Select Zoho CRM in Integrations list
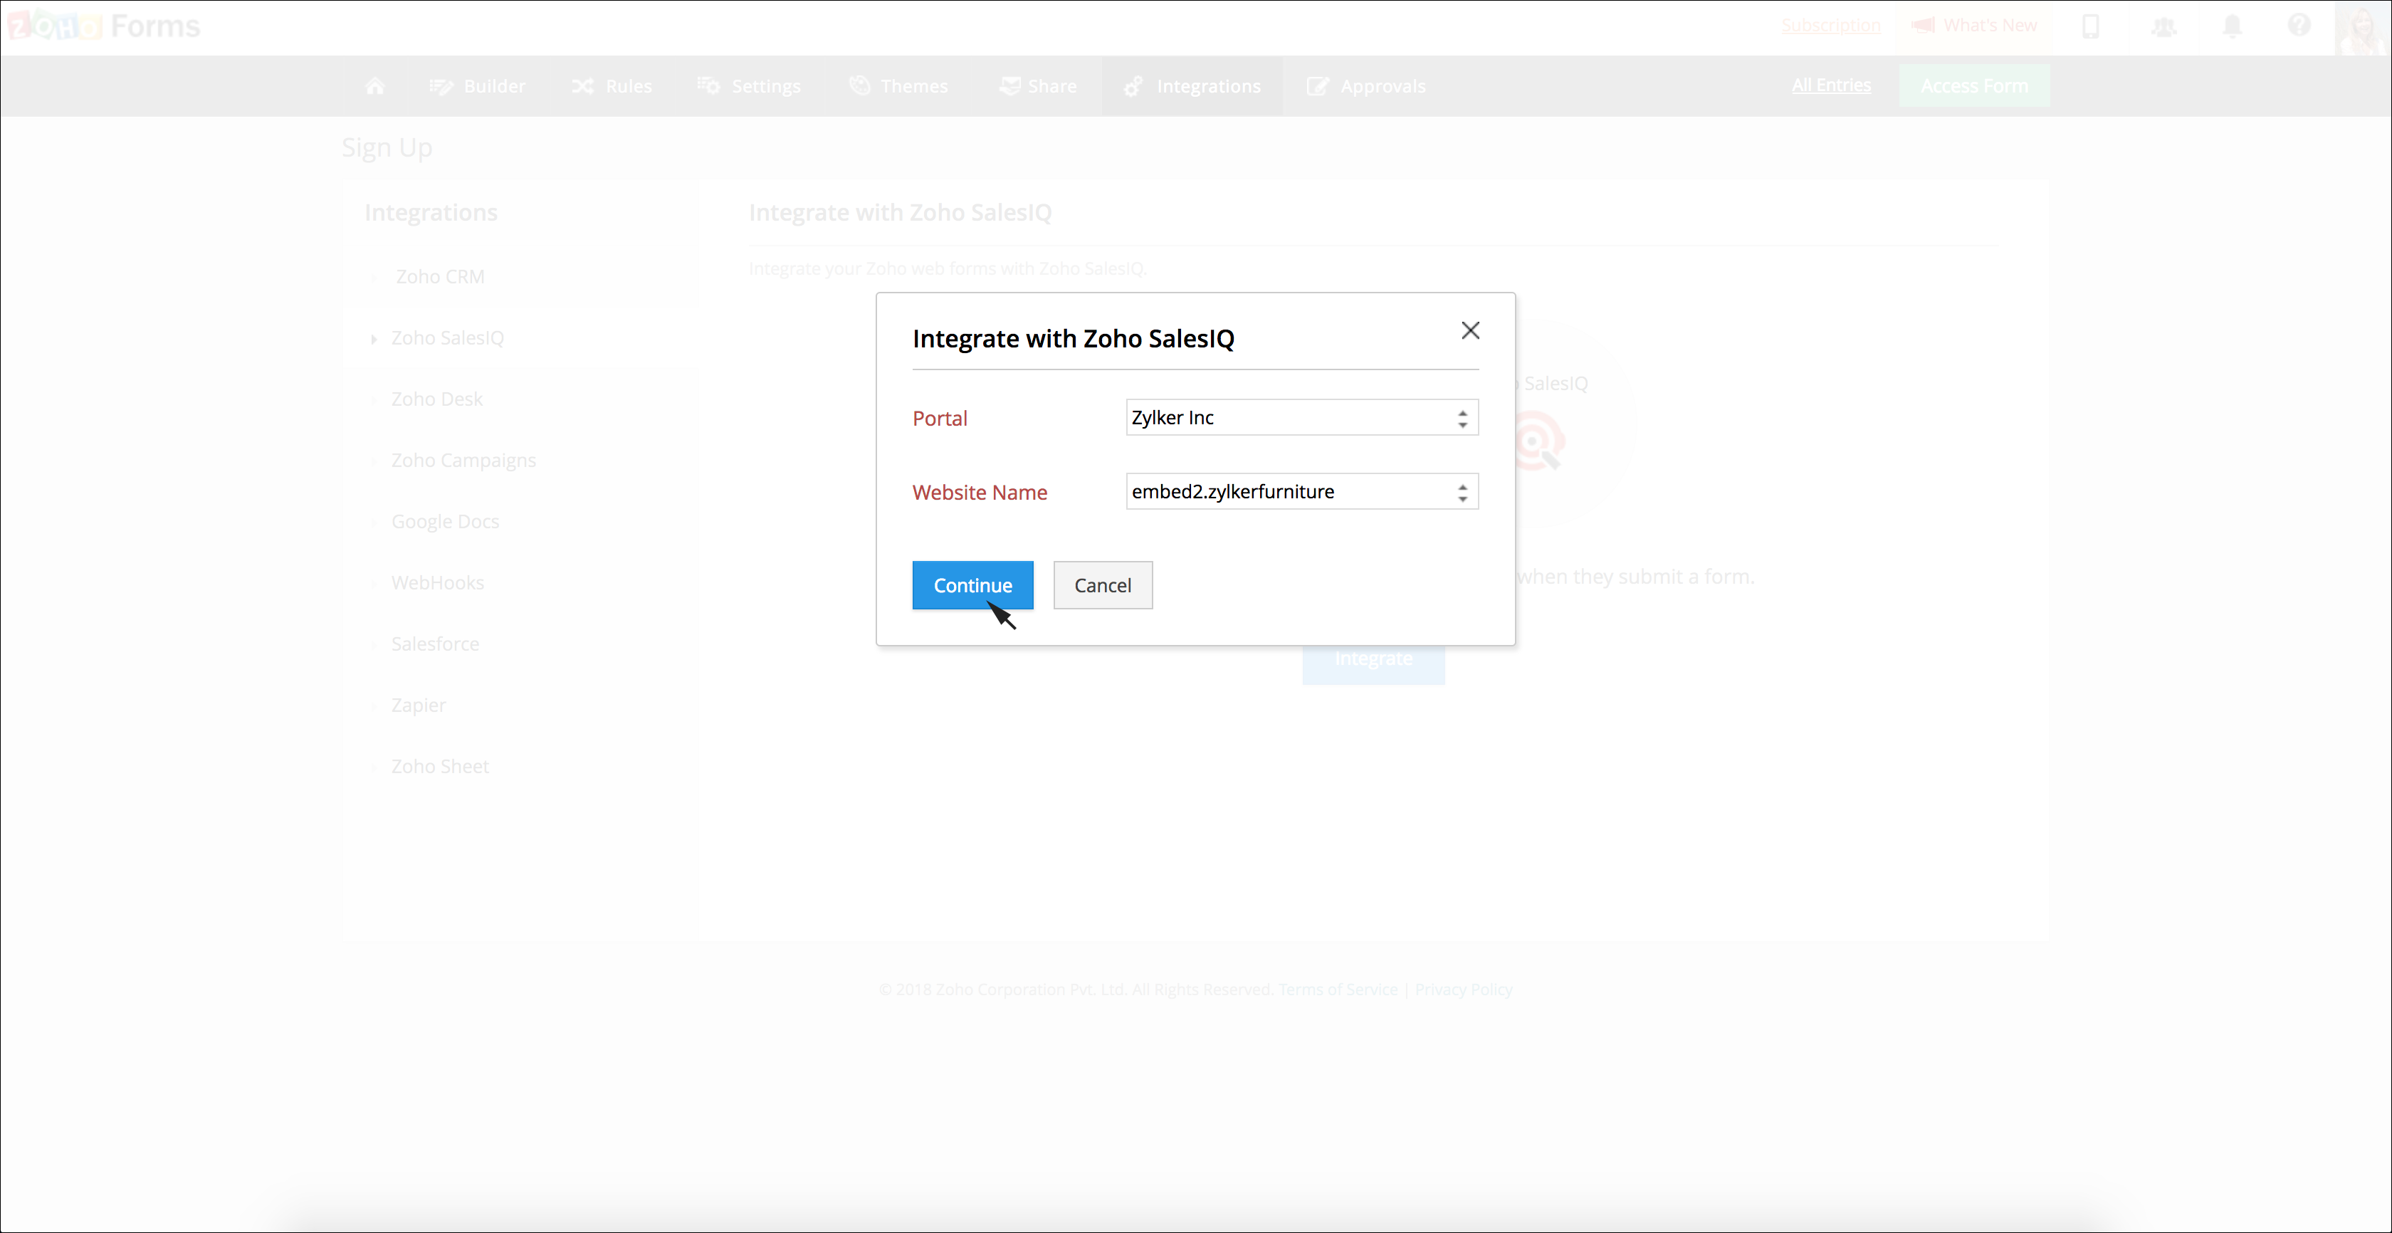 439,277
